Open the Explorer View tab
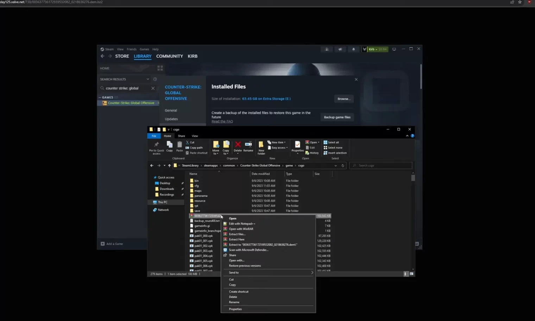Screen dimensions: 535x321 pyautogui.click(x=195, y=136)
